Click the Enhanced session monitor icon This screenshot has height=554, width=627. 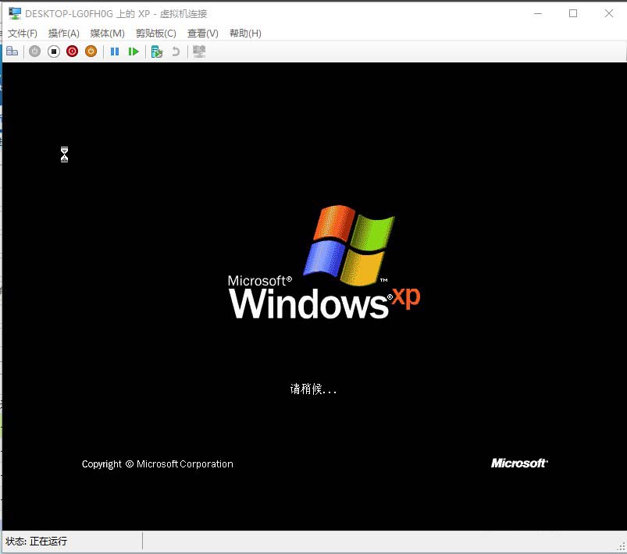pos(199,51)
